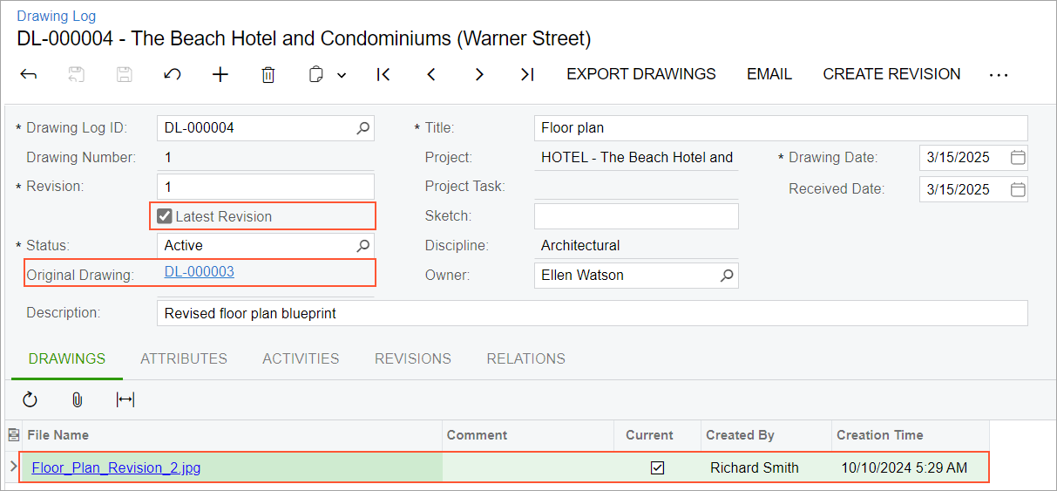Go to first record icon
This screenshot has width=1057, height=491.
(383, 75)
